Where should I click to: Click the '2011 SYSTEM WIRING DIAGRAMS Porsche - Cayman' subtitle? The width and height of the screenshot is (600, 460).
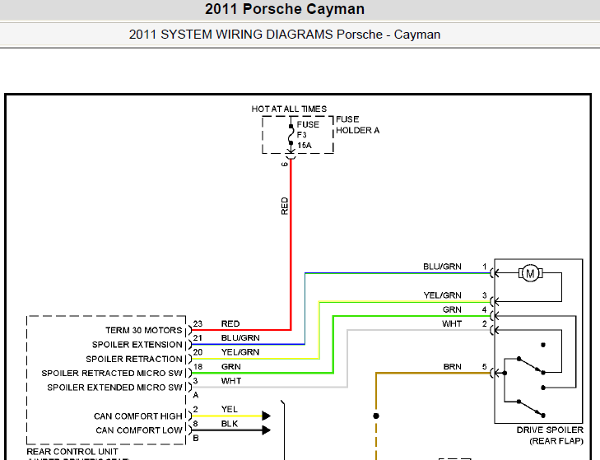click(x=285, y=35)
